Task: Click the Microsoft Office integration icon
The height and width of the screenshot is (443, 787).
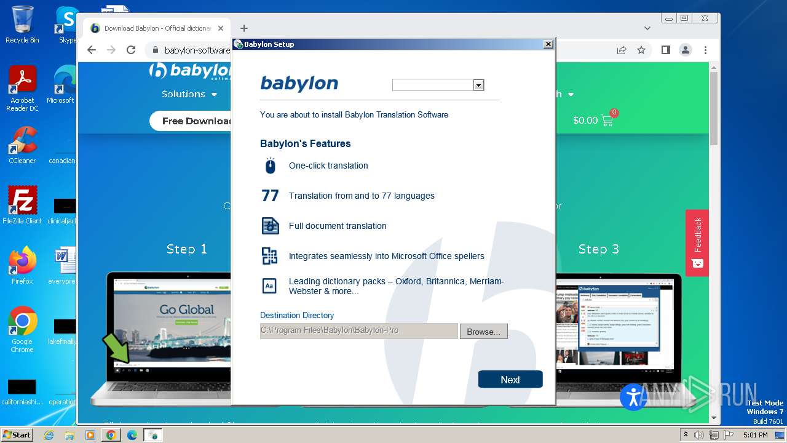Action: pyautogui.click(x=270, y=256)
